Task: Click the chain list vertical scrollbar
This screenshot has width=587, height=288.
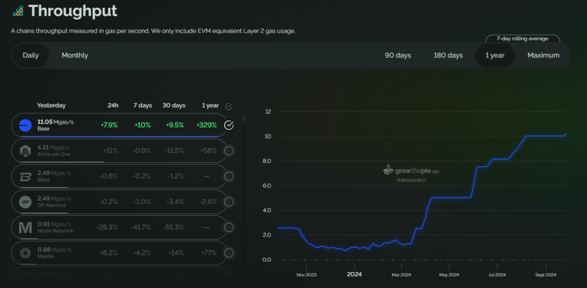Action: click(x=244, y=118)
